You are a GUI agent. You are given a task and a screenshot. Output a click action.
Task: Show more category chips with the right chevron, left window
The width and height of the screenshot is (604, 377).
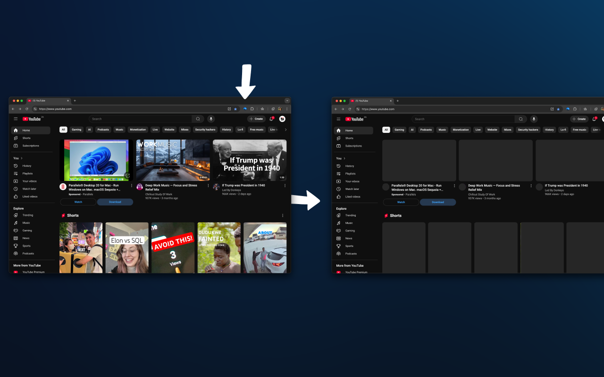[x=285, y=130]
